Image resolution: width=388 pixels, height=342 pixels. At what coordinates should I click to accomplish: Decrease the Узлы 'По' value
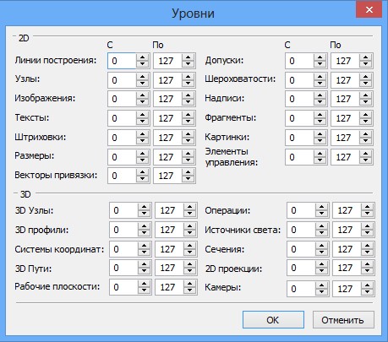(188, 84)
